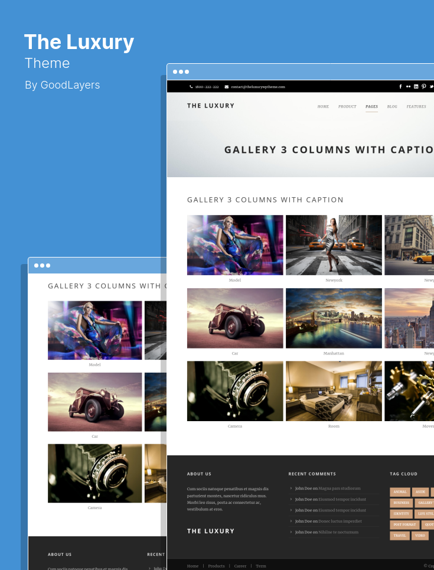Select the ANIMAL tag in the tag cloud
Viewport: 434px width, 570px height.
(x=400, y=492)
